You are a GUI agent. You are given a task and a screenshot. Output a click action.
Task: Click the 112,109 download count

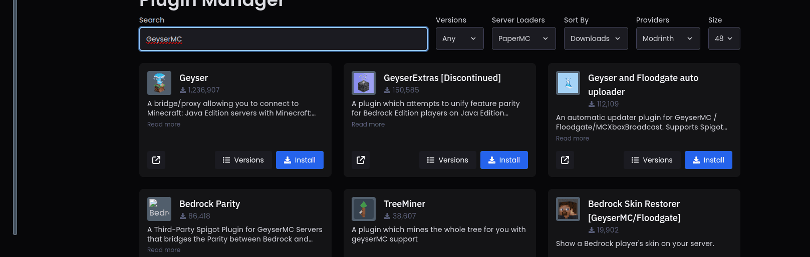[x=604, y=104]
